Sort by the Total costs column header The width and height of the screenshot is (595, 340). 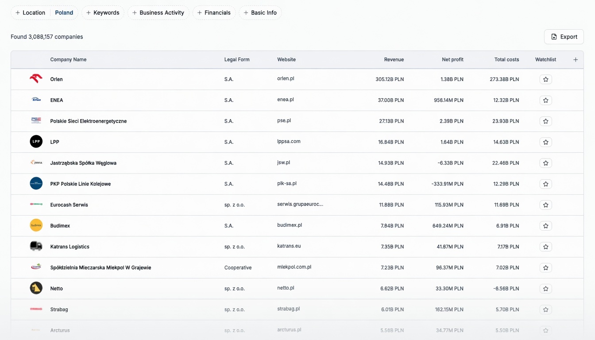coord(506,60)
